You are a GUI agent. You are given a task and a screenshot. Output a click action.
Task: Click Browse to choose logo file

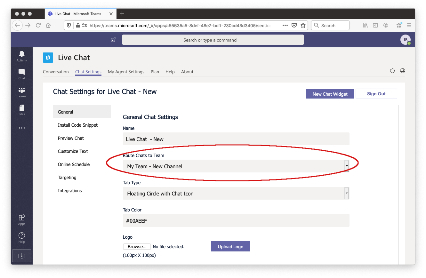tap(137, 247)
